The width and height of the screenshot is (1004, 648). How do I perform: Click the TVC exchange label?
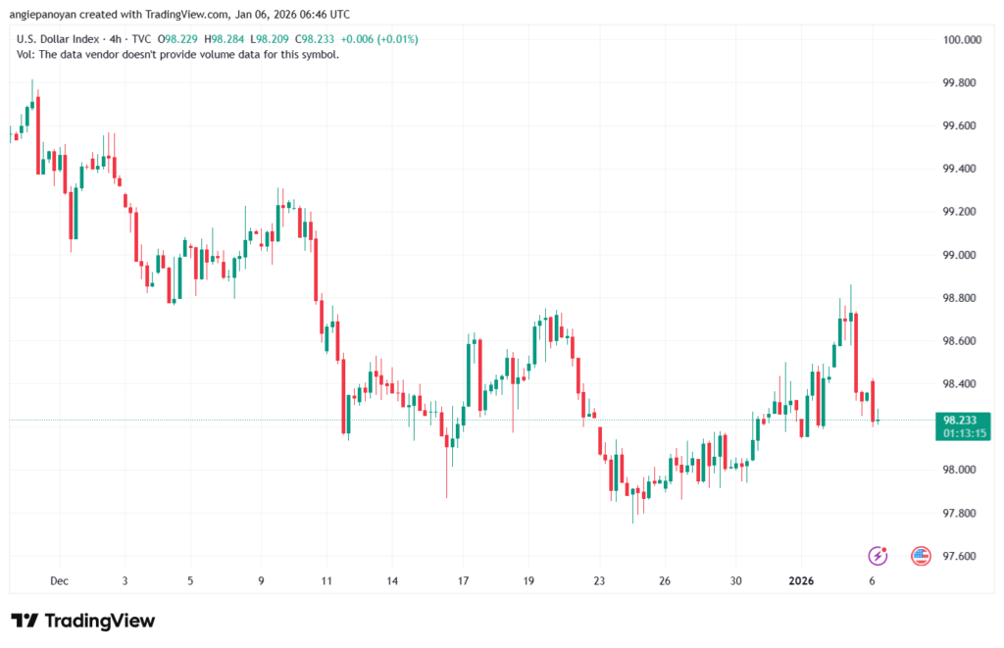click(140, 39)
